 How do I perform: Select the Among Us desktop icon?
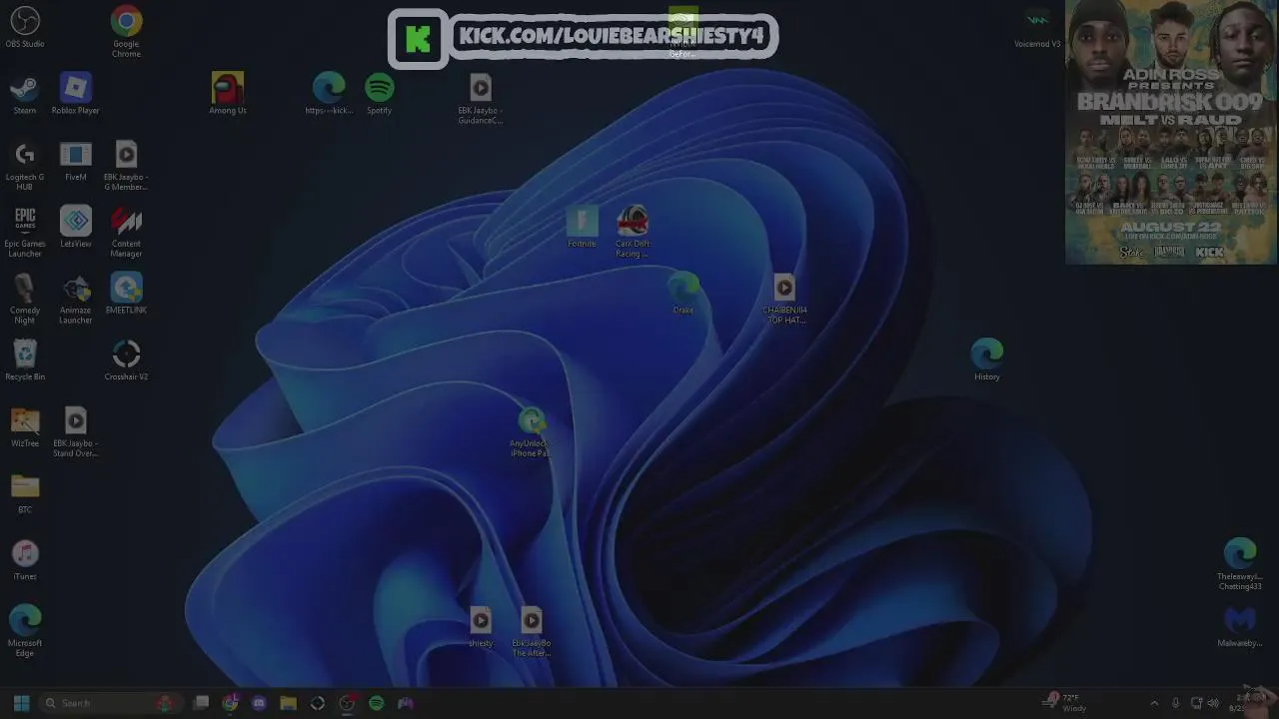click(228, 94)
